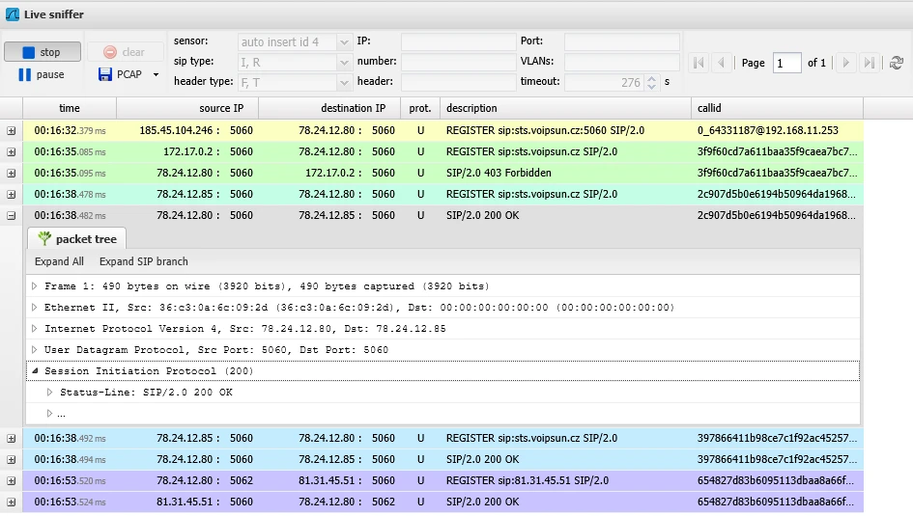Viewport: 913px width, 516px height.
Task: Refresh the packet list
Action: (x=897, y=62)
